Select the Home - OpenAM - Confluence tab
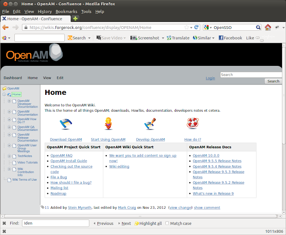Viewport: 286px width, 235px height. tap(36, 19)
